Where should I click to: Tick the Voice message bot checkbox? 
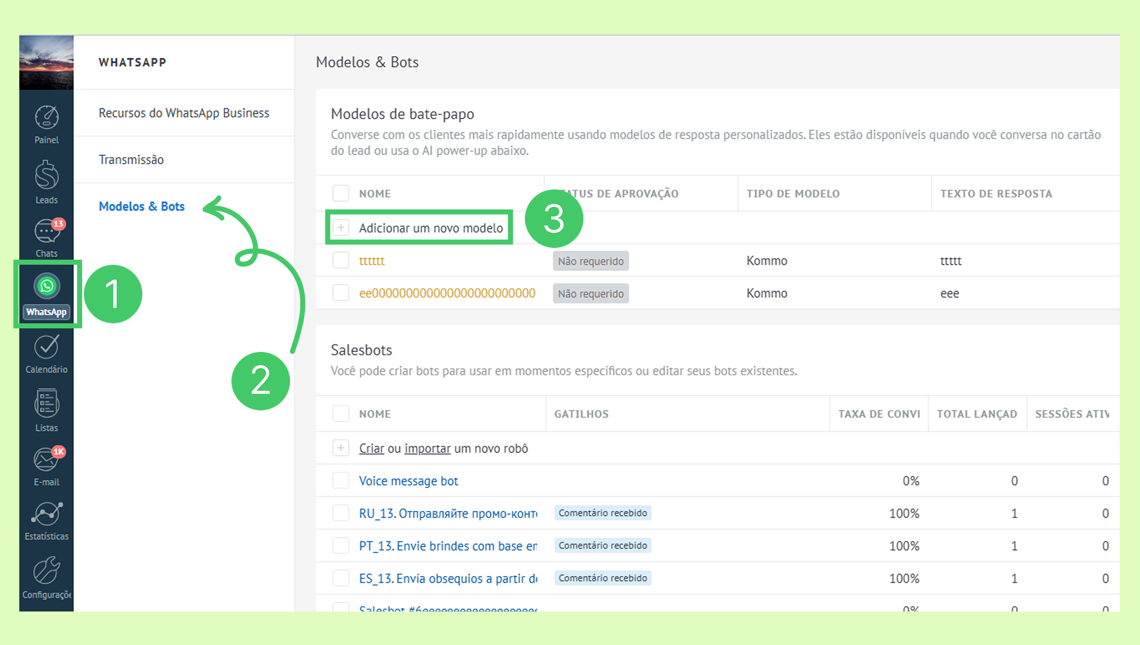(x=340, y=481)
